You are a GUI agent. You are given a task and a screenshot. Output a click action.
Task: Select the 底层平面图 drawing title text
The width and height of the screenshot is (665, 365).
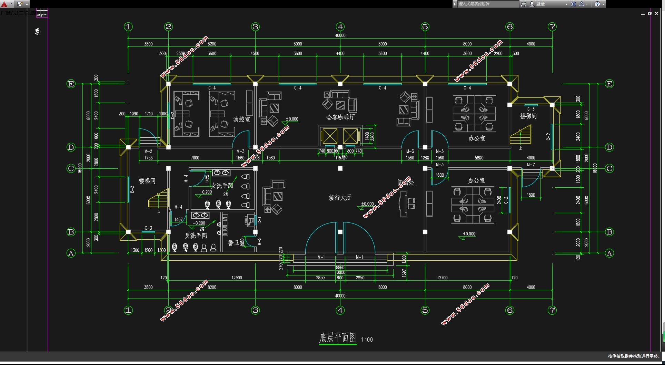pyautogui.click(x=337, y=338)
